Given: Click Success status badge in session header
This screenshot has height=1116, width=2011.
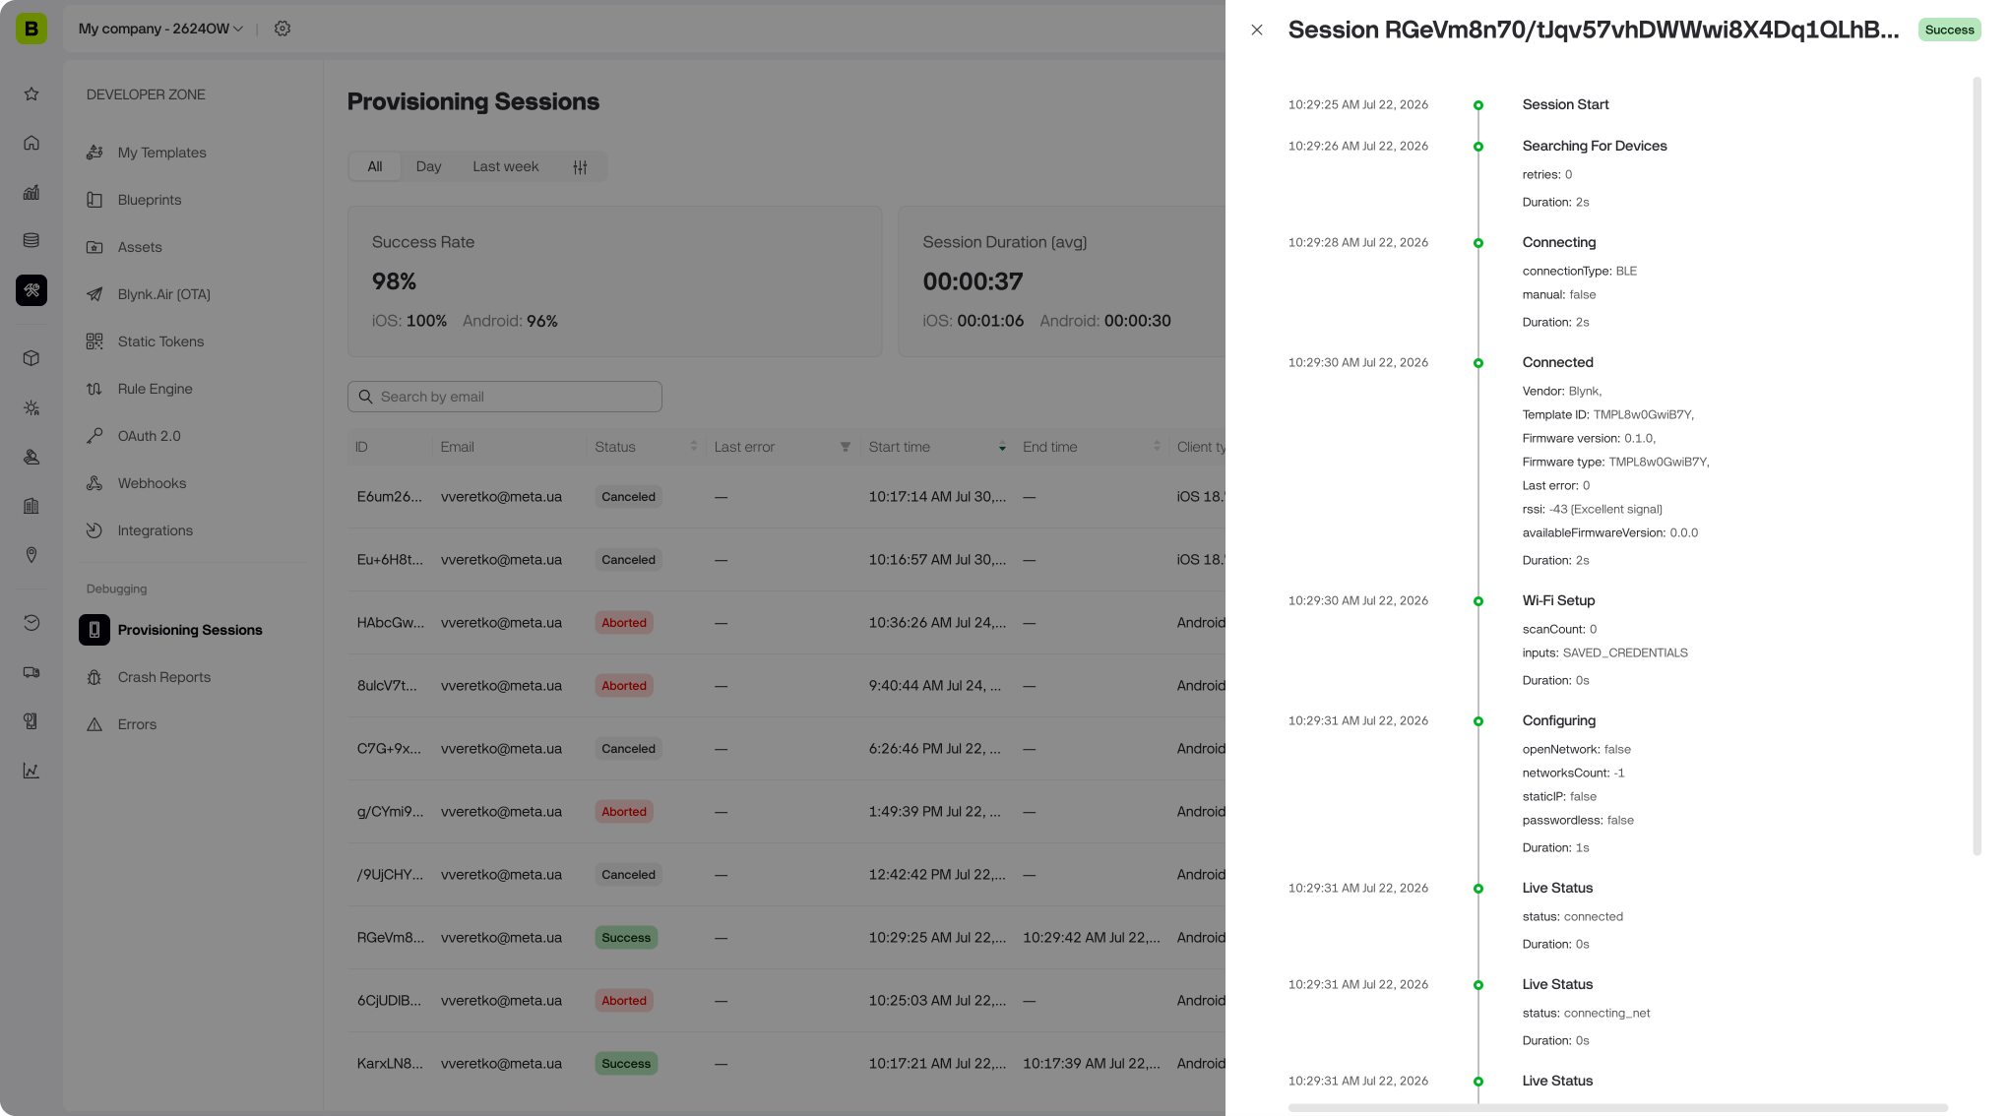Looking at the screenshot, I should point(1949,30).
